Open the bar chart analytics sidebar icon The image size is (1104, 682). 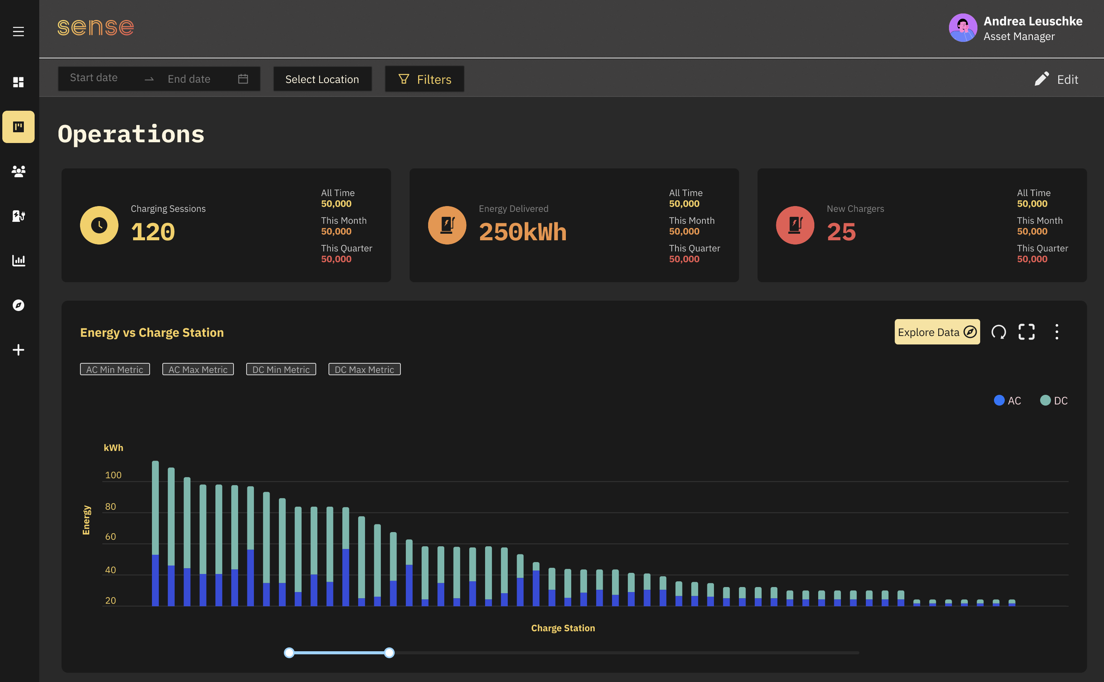tap(18, 260)
